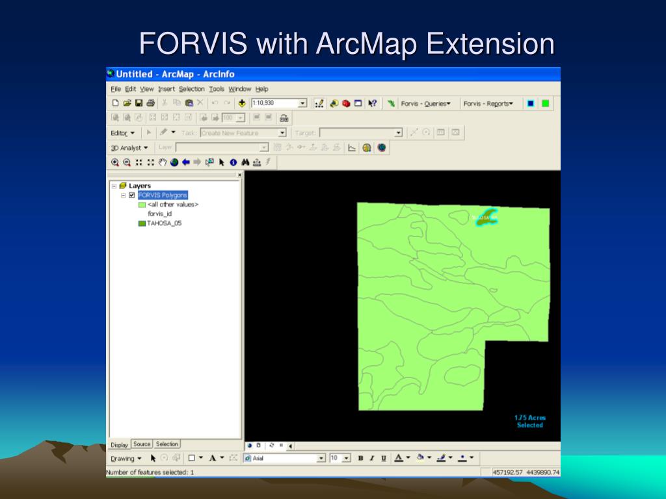Close the table of contents panel
The image size is (666, 499).
(239, 175)
